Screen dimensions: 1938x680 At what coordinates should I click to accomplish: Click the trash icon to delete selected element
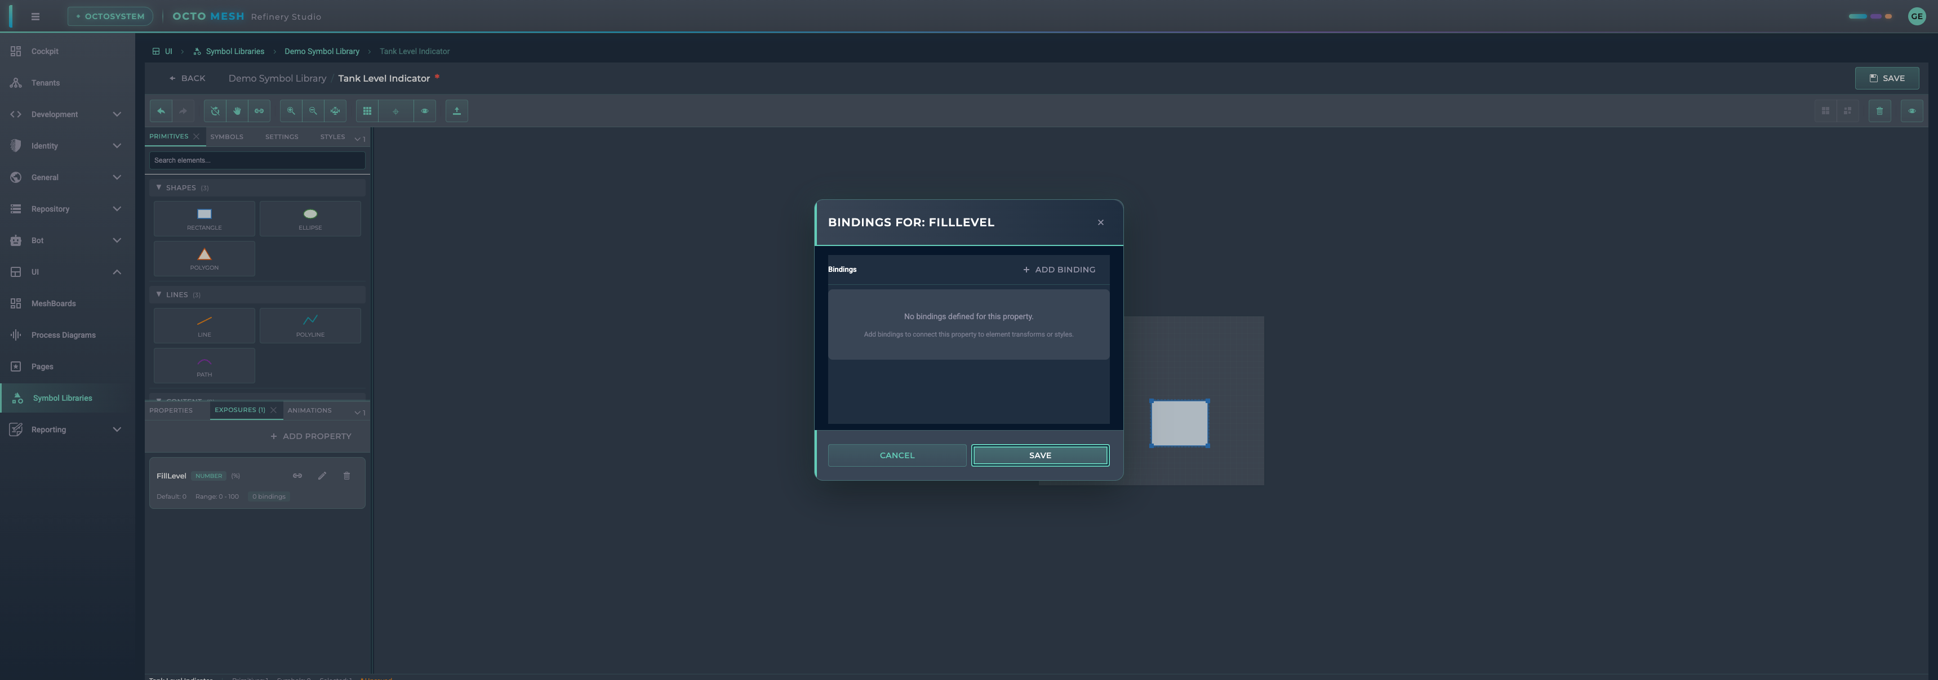(1879, 110)
